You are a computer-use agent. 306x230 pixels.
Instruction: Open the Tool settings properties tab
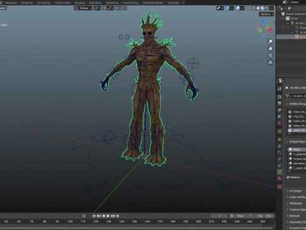pyautogui.click(x=280, y=89)
